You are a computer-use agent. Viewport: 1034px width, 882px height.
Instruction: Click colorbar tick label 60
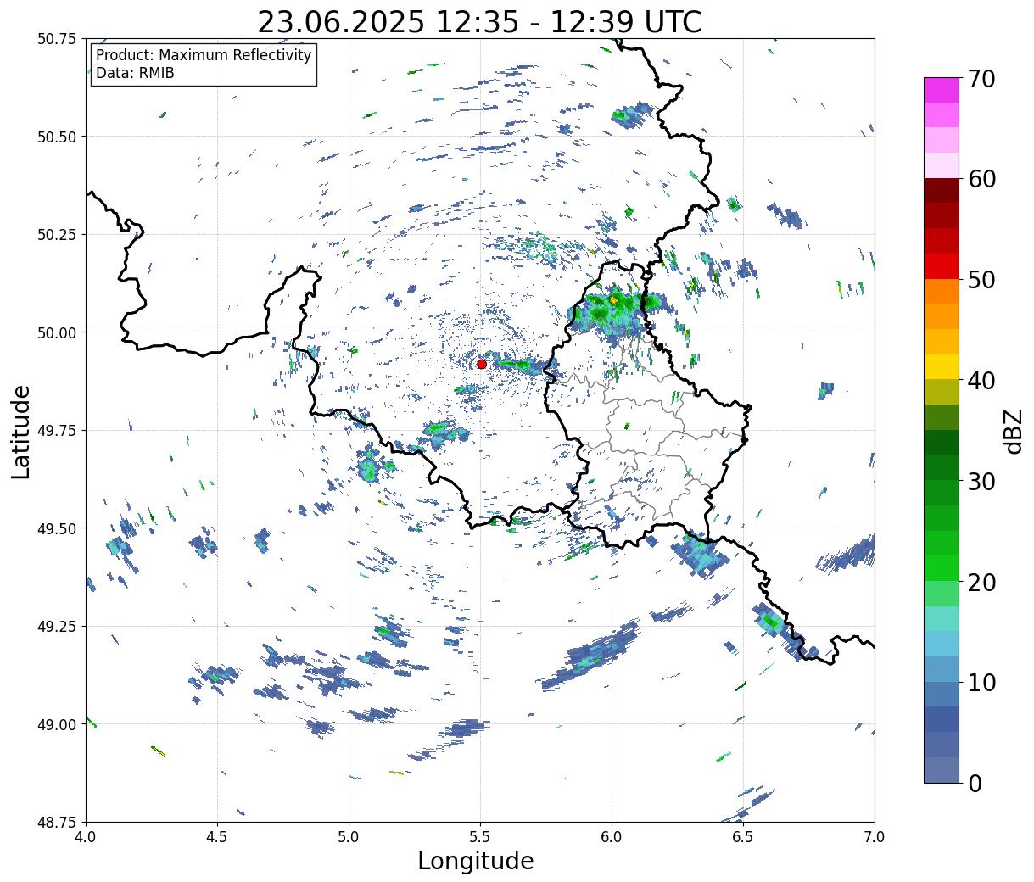tap(981, 179)
